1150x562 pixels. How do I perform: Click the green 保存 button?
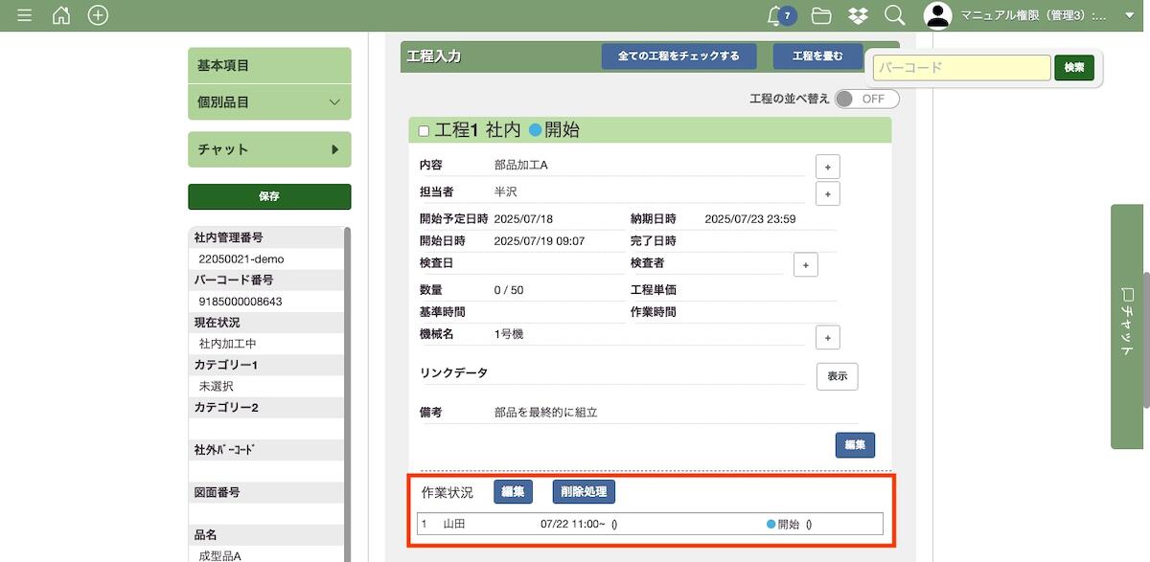pos(269,196)
